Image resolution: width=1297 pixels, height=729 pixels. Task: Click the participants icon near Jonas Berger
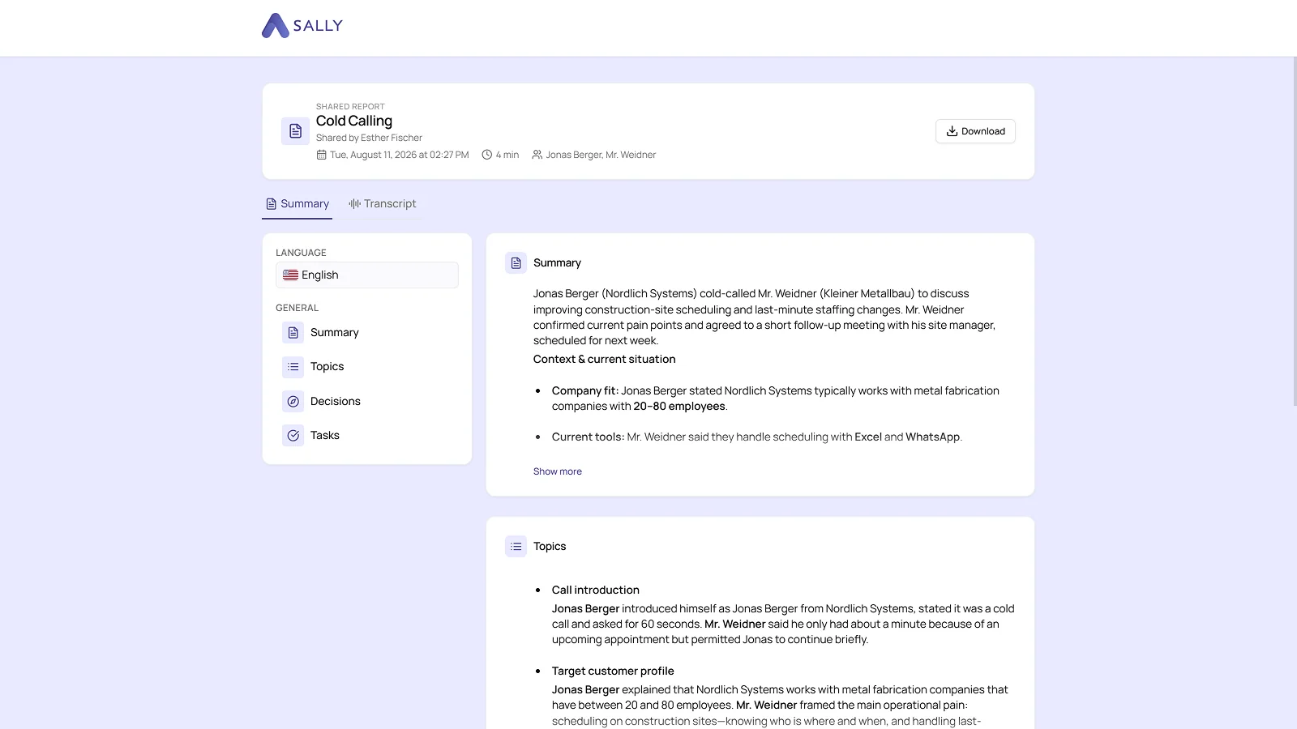click(537, 155)
